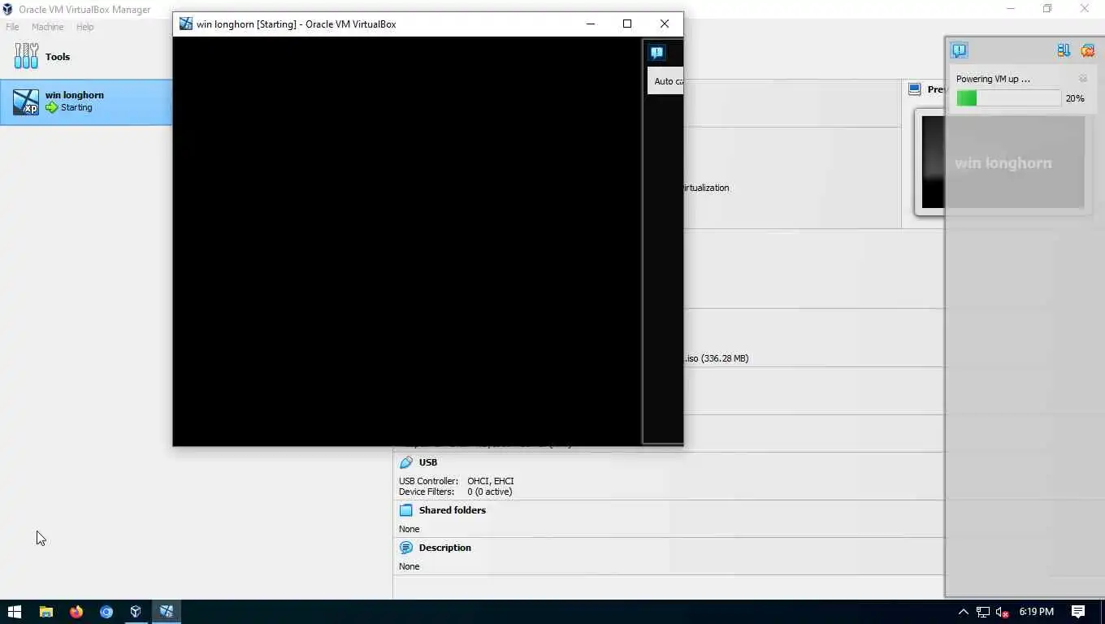Viewport: 1105px width, 624px height.
Task: Click the Shared folders icon
Action: [406, 510]
